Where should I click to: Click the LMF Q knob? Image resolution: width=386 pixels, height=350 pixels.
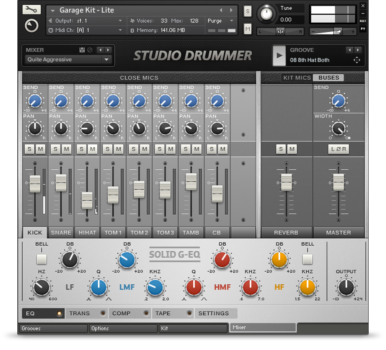(98, 287)
